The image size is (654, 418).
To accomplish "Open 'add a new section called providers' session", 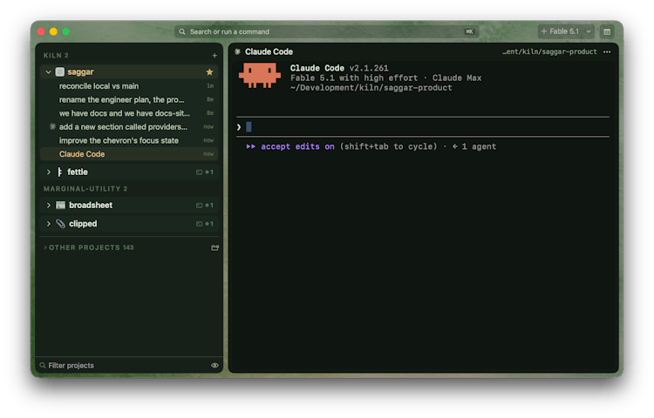I will tap(129, 127).
